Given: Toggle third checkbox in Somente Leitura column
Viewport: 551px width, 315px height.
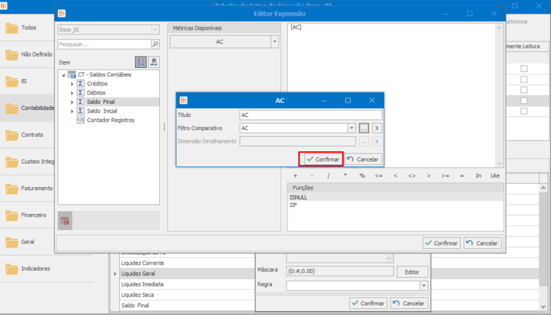Looking at the screenshot, I should click(524, 90).
